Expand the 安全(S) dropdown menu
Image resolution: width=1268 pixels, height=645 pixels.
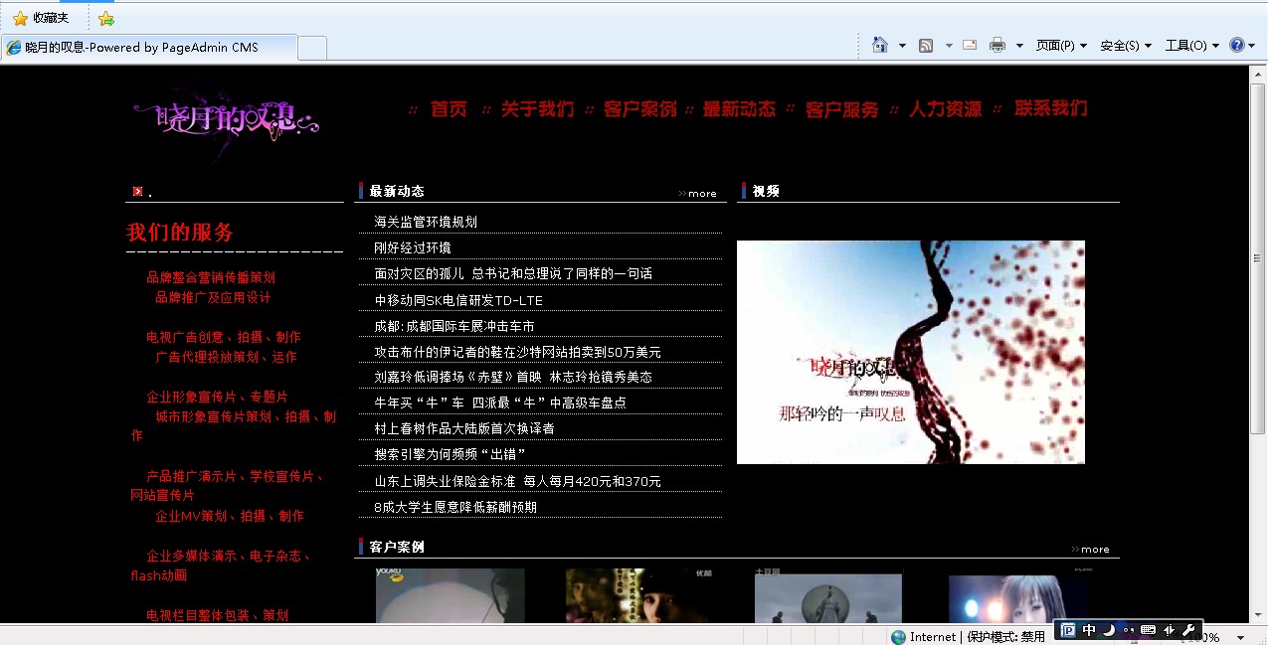click(x=1125, y=45)
